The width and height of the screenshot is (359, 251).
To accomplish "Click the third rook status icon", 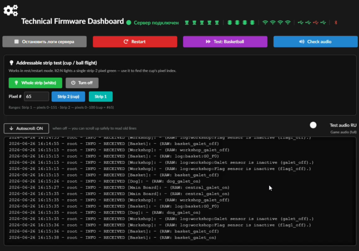I will point(202,22).
